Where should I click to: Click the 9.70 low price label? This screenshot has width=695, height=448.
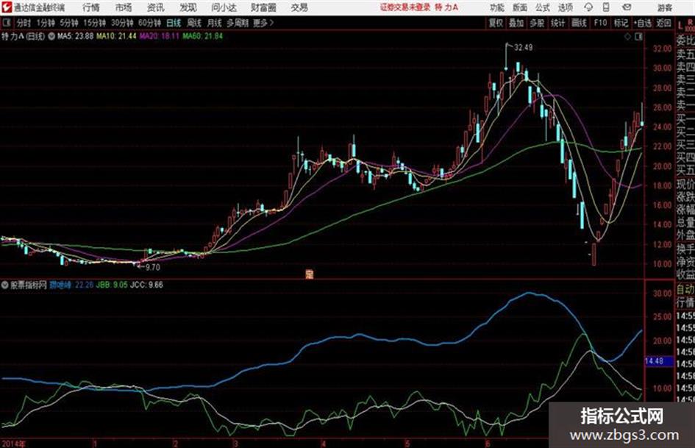click(x=152, y=267)
